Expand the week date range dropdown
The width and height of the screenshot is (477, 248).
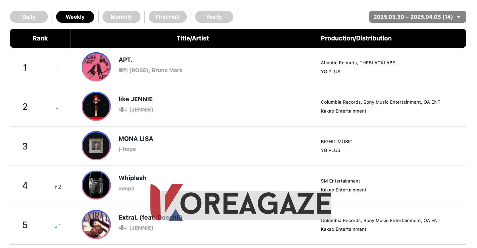point(413,17)
